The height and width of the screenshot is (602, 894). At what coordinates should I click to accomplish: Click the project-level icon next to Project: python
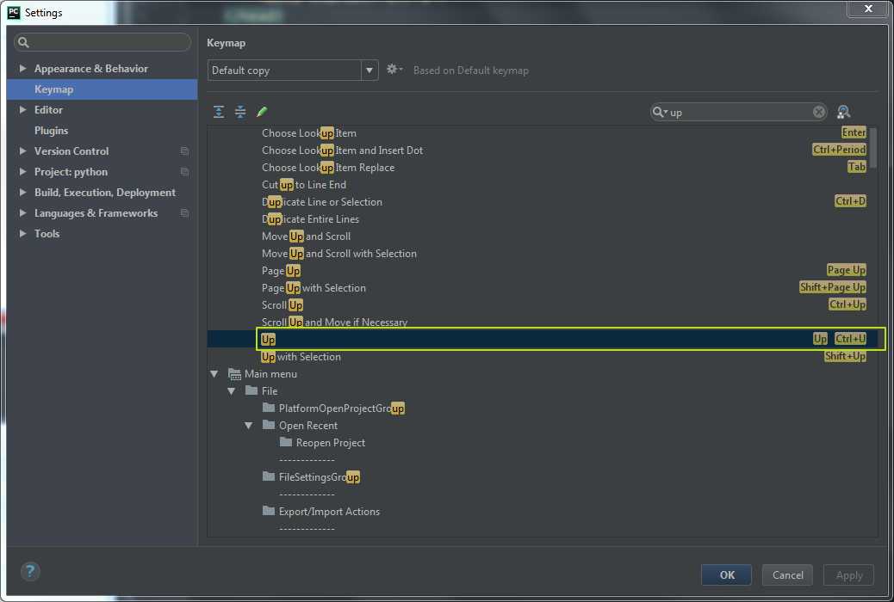[184, 171]
